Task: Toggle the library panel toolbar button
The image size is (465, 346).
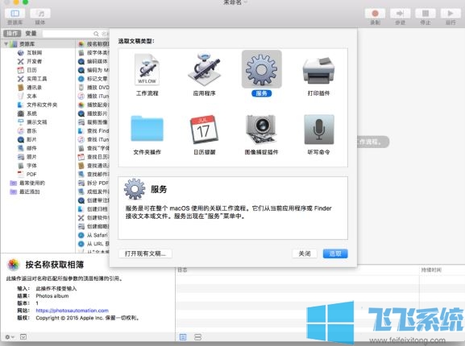Action: pyautogui.click(x=15, y=14)
